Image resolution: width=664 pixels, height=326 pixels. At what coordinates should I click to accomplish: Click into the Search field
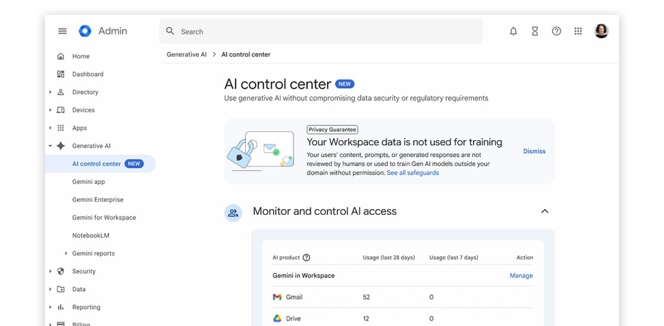coord(321,31)
